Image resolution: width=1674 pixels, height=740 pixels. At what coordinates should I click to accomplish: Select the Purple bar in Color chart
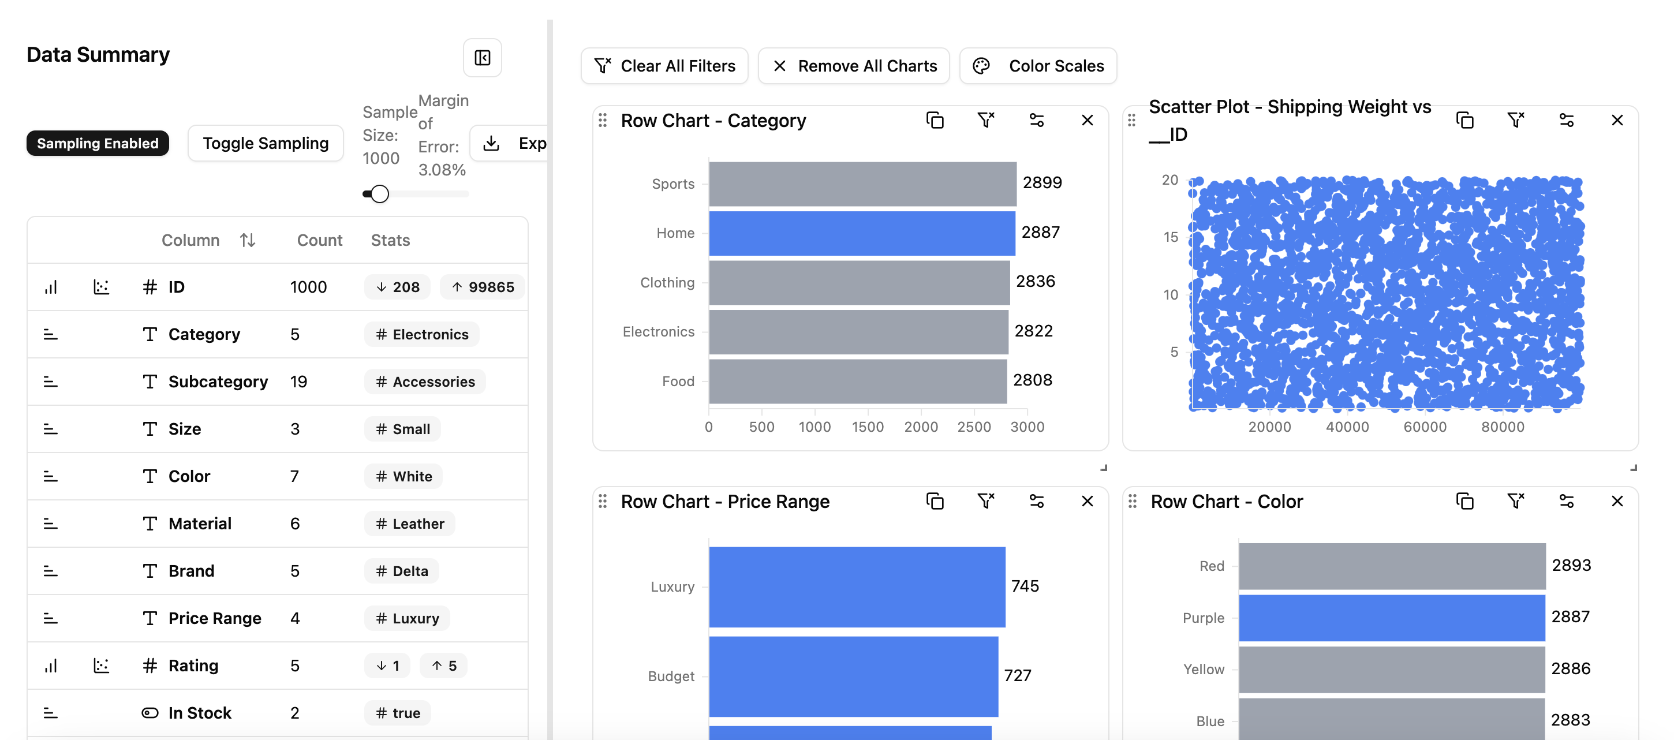coord(1392,618)
